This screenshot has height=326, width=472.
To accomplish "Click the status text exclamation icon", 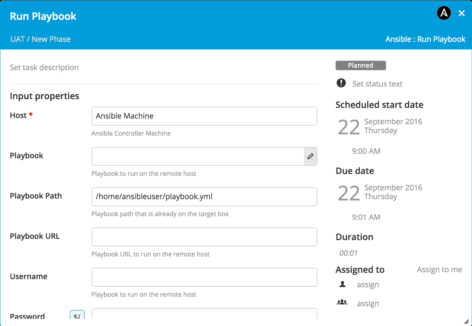I will (341, 83).
